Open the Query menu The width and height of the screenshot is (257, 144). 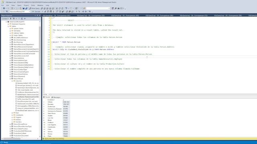point(19,5)
